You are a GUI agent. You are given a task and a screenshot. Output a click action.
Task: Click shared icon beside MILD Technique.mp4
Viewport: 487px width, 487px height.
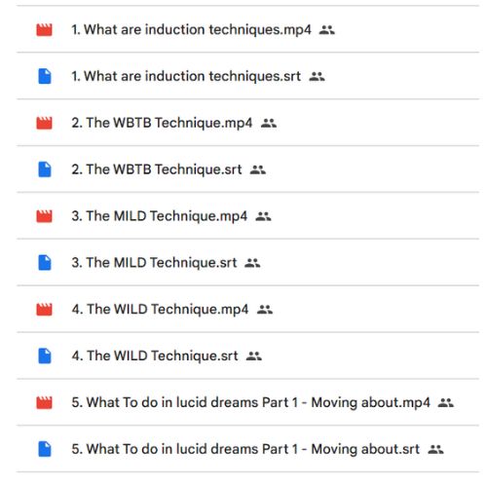[x=263, y=216]
